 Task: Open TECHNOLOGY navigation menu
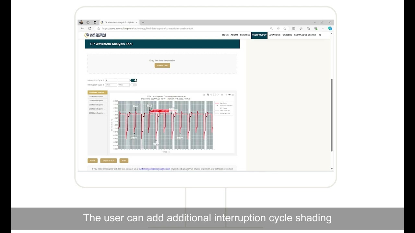pos(259,35)
